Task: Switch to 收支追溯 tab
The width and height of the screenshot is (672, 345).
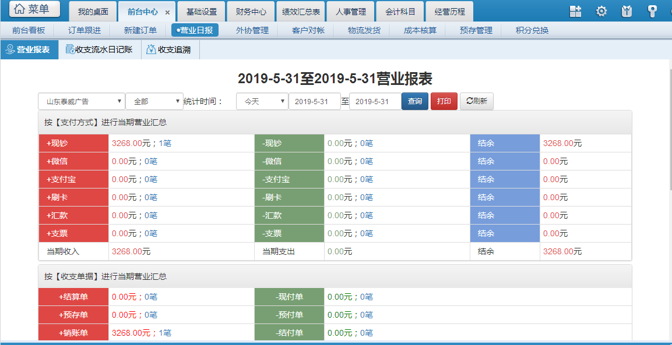Action: [170, 49]
